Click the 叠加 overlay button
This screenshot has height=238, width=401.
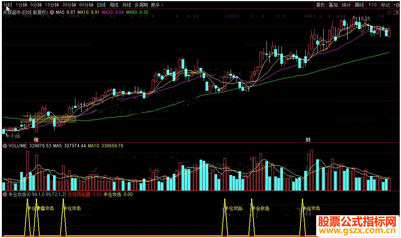click(333, 5)
